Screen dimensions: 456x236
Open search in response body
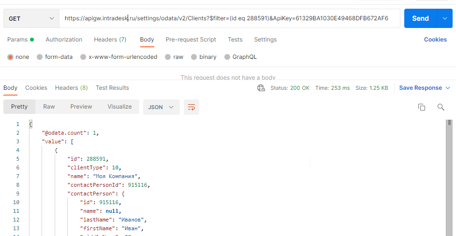click(441, 107)
